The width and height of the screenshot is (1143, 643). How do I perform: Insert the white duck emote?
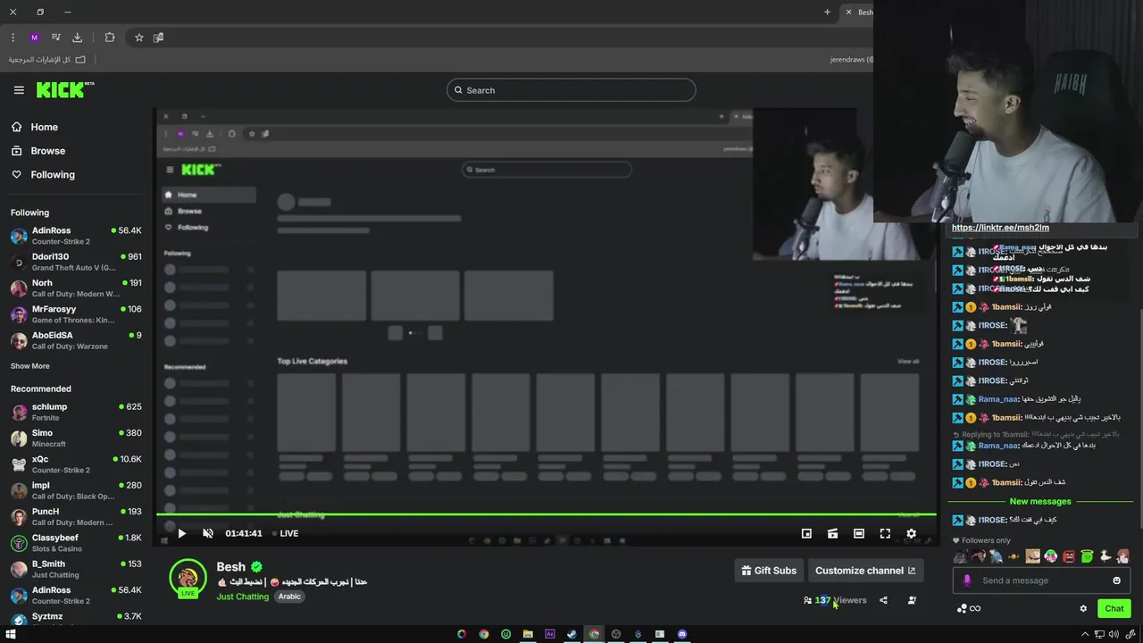tap(1105, 556)
